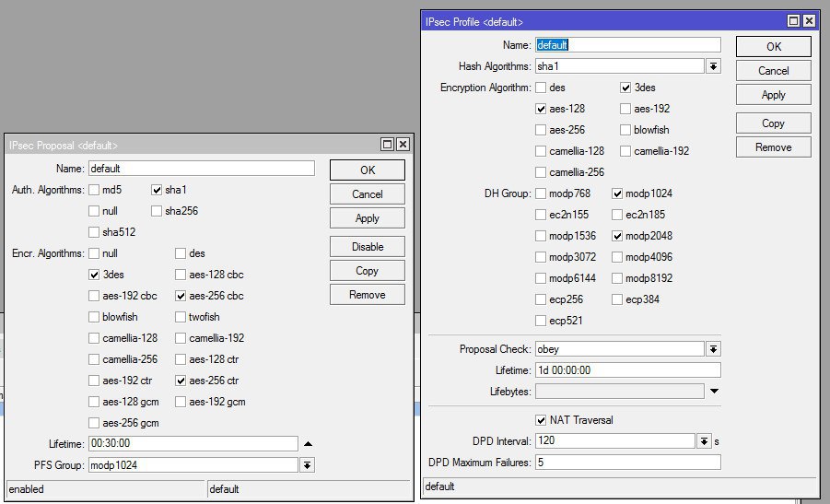Click Remove in IPsec Profile window
Image resolution: width=830 pixels, height=504 pixels.
pos(774,147)
